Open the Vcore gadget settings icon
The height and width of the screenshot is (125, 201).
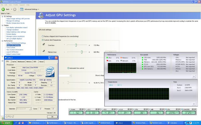[80, 109]
